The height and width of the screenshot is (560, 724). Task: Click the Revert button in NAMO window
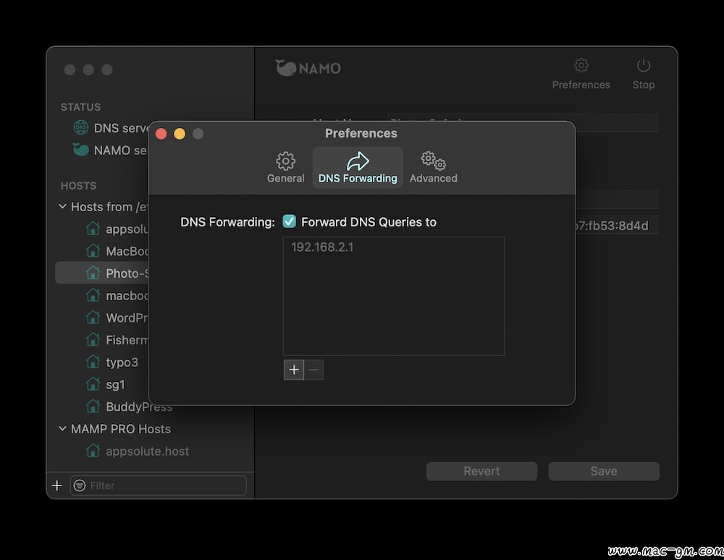(x=481, y=471)
